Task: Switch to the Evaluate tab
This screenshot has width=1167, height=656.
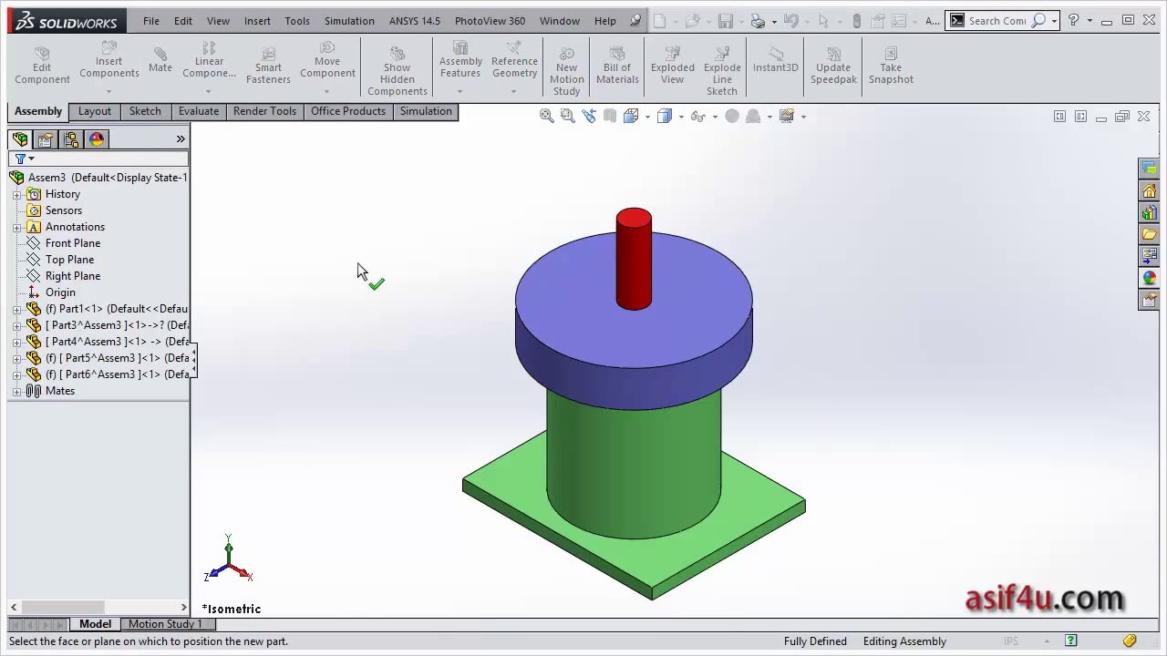Action: tap(199, 111)
